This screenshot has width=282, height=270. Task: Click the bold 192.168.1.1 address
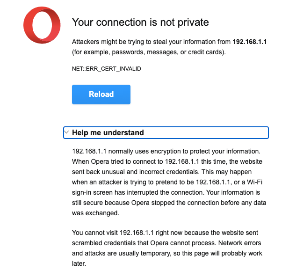click(x=250, y=42)
